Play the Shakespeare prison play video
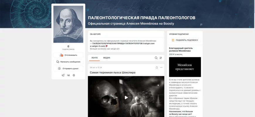255x117 pixels. 126,97
